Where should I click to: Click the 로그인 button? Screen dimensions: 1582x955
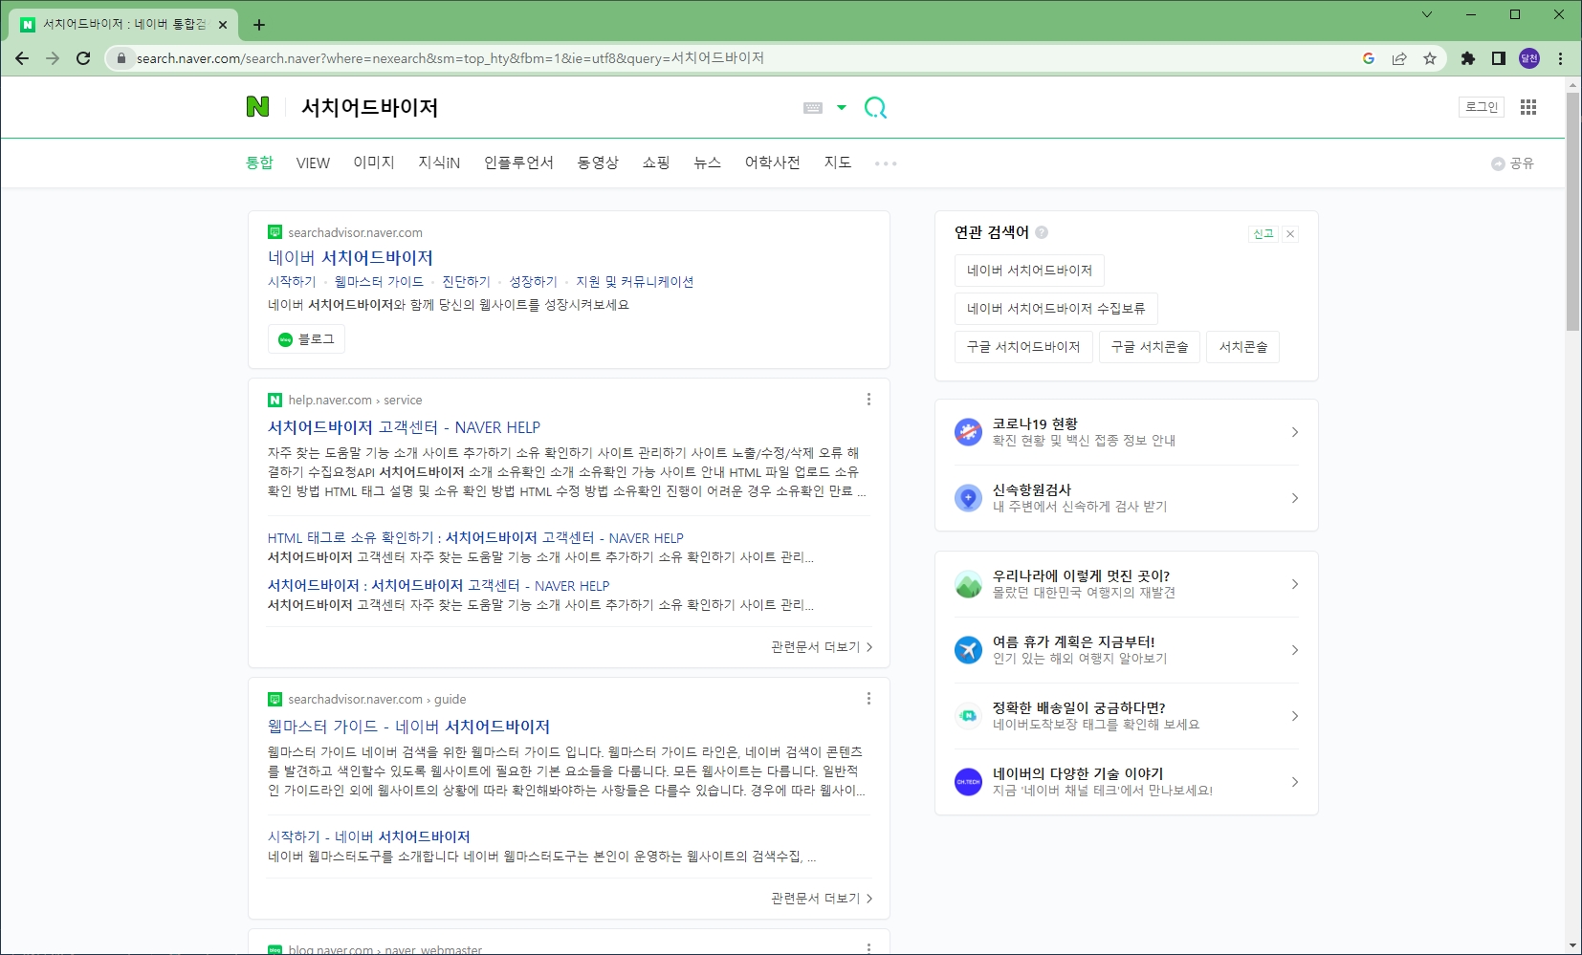click(1482, 107)
